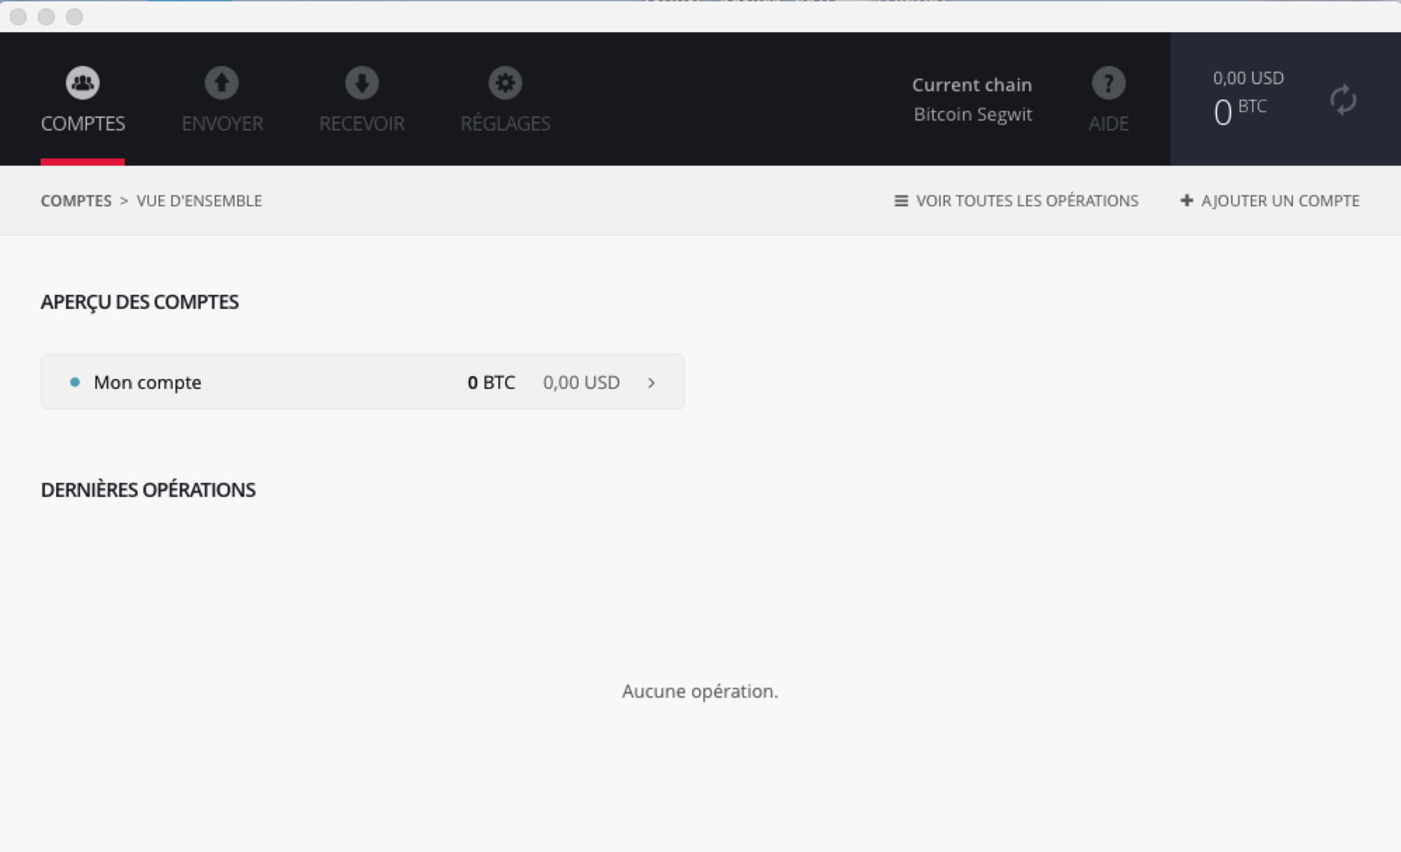Expand Mon compte with the chevron arrow
This screenshot has height=852, width=1401.
[651, 383]
